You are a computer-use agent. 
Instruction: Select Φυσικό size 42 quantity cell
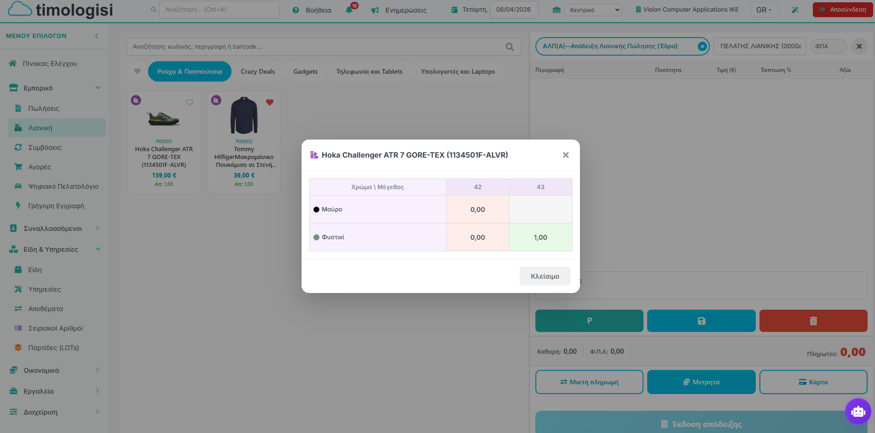pos(478,237)
